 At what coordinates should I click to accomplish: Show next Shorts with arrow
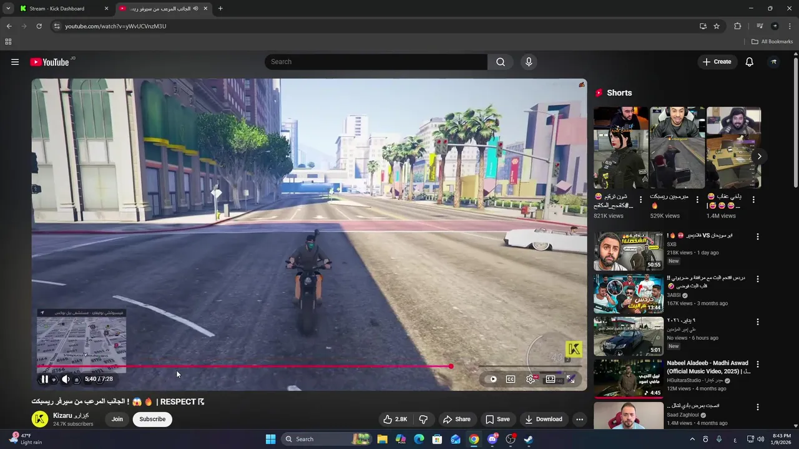point(759,157)
